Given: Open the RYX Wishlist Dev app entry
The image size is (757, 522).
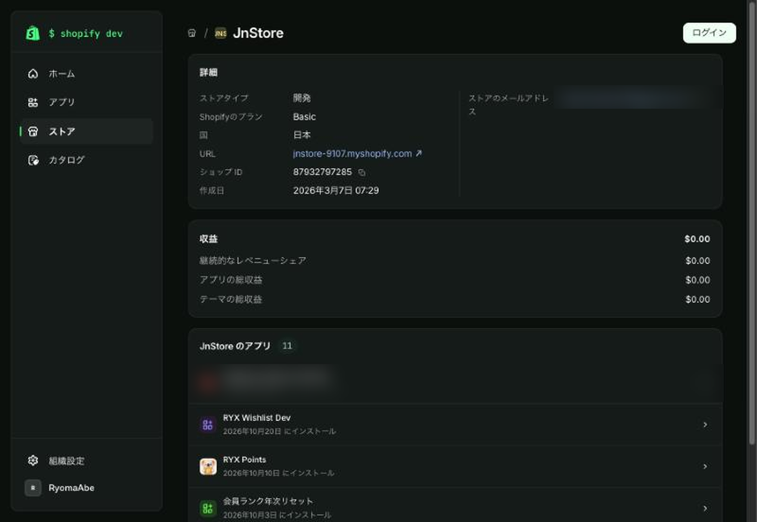Looking at the screenshot, I should click(455, 425).
